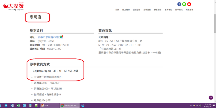
Task: Click the 「中清太原路口」站 text
Action: 110,49
